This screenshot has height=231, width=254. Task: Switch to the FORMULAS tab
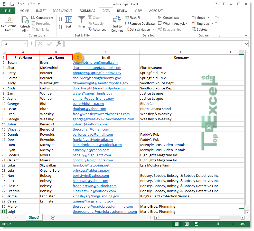[87, 11]
